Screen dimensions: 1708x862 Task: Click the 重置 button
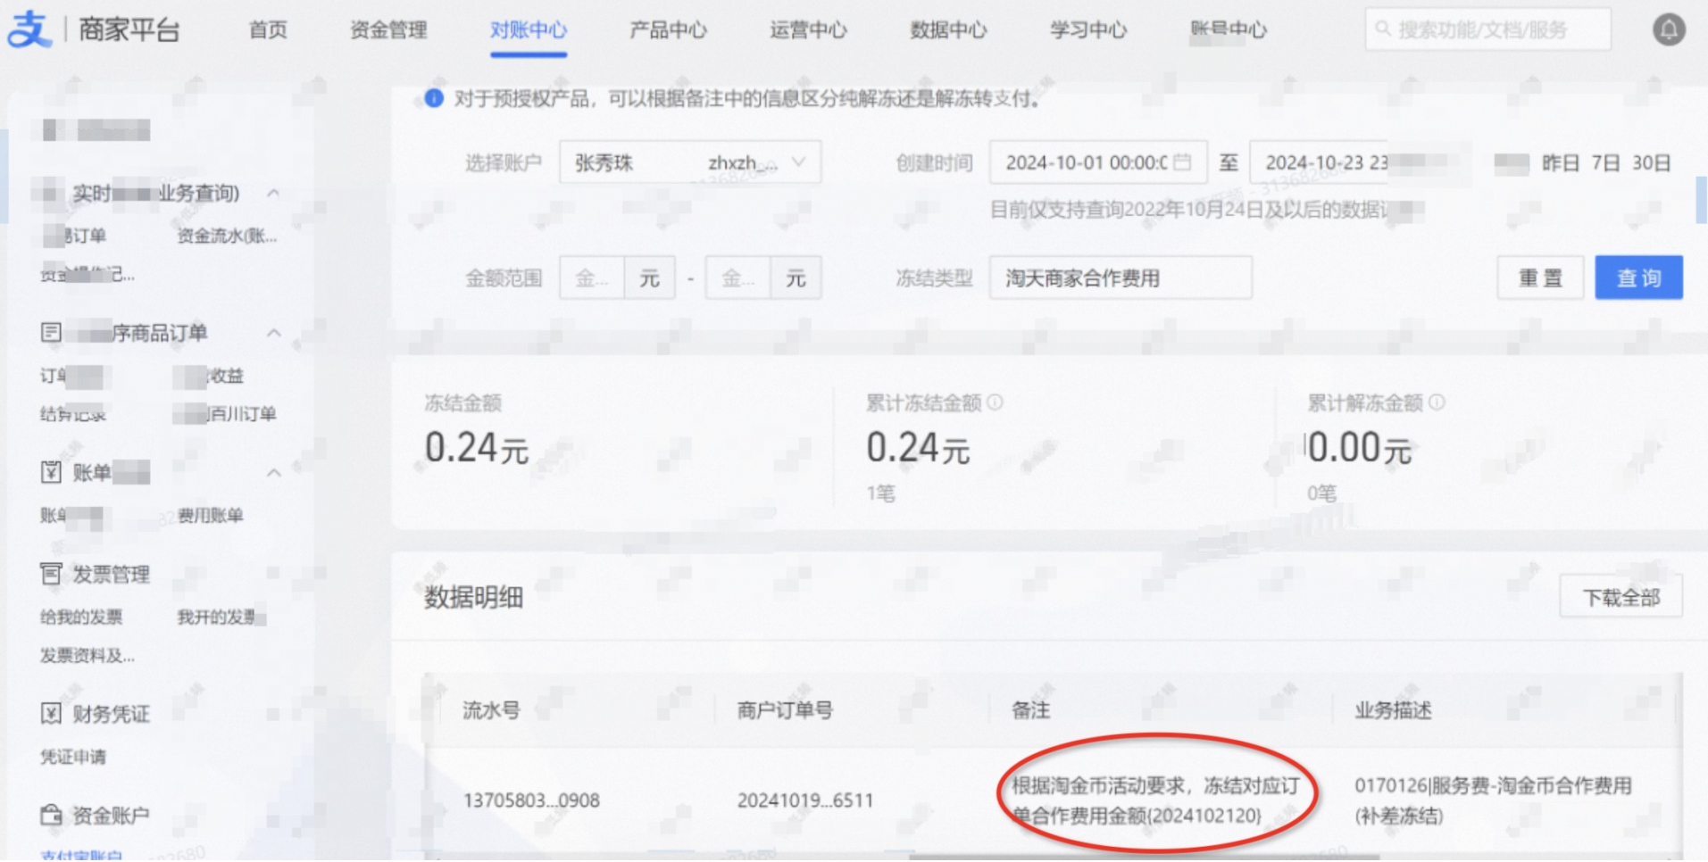click(1540, 278)
